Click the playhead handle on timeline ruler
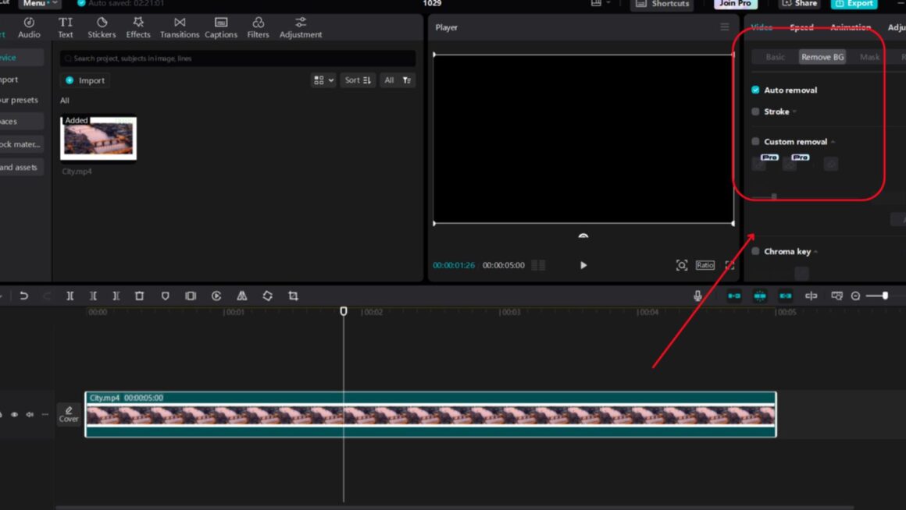This screenshot has height=510, width=906. coord(343,312)
